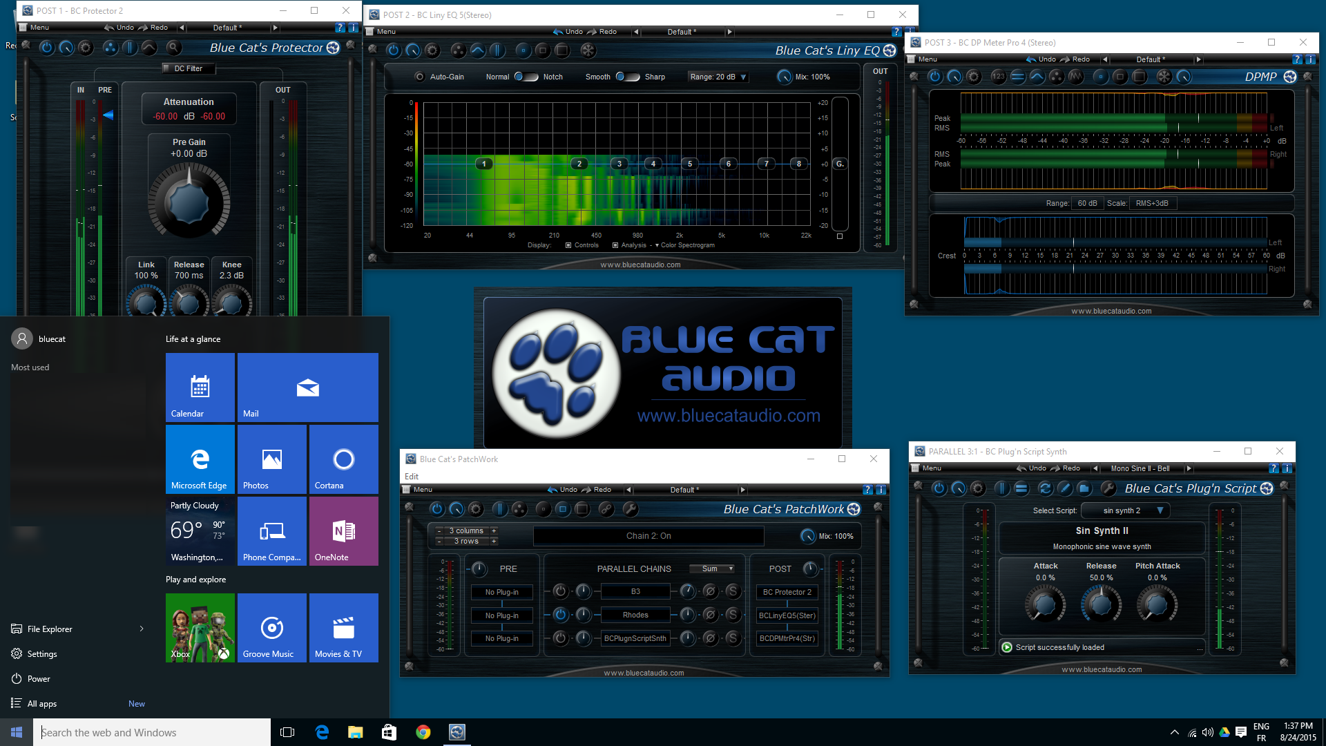Click PatchWork chain link icon

606,509
